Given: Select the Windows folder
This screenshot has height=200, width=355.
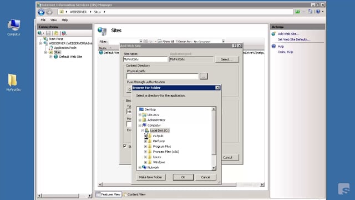Looking at the screenshot, I should (159, 162).
